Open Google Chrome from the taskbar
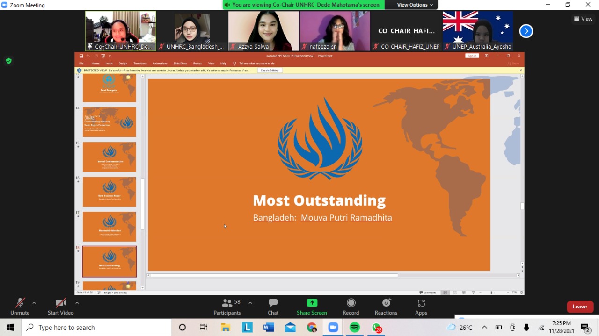Screen dimensions: 599x336 [x=312, y=328]
